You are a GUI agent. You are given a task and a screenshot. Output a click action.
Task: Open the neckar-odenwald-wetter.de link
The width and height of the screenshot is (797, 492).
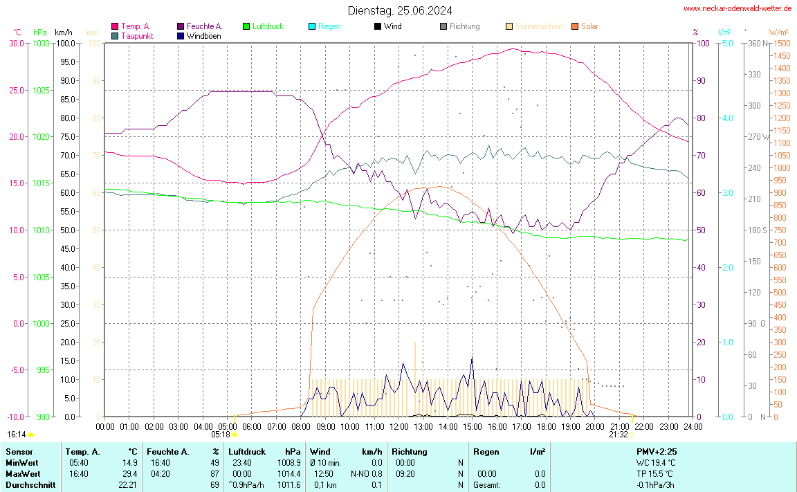737,8
